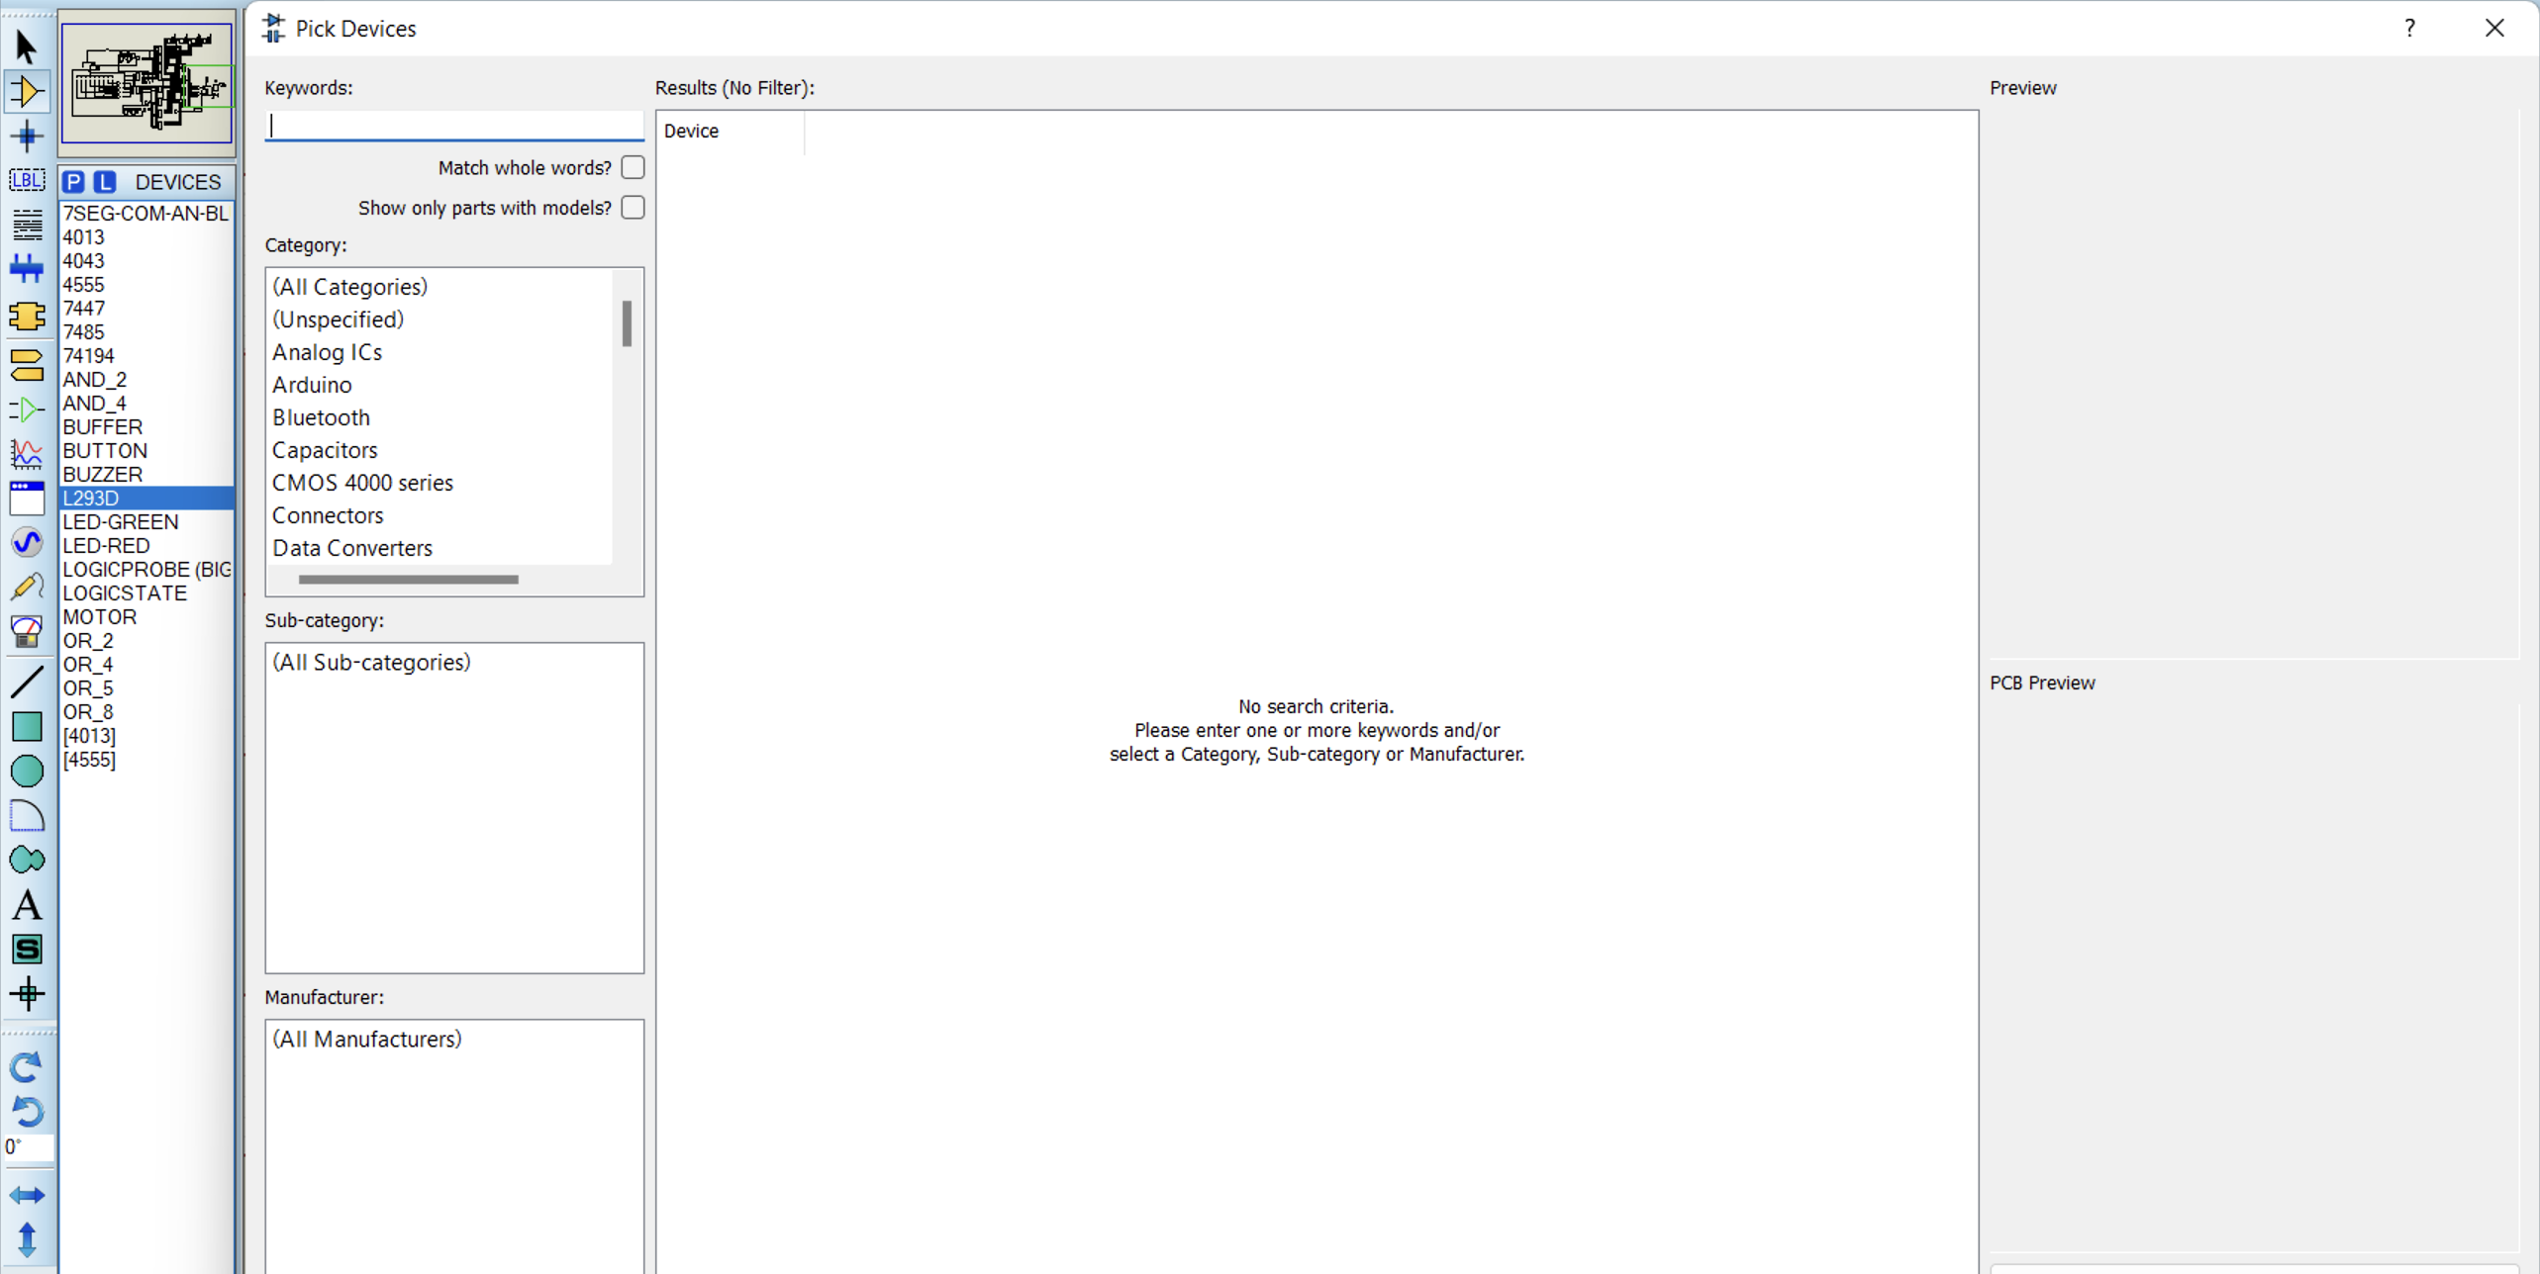
Task: Select CMOS 4000 series category
Action: 362,483
